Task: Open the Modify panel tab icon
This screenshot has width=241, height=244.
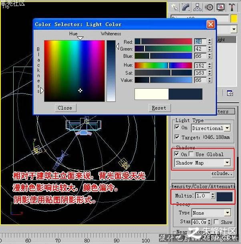Action: click(186, 7)
